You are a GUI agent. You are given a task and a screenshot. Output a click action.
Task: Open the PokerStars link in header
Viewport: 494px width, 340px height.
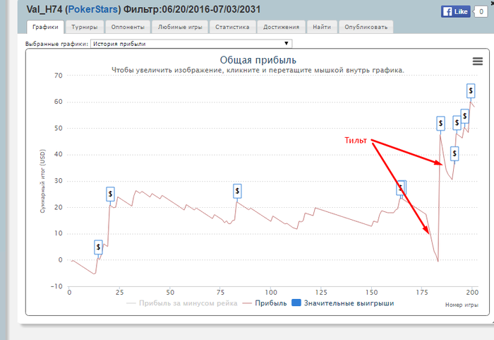93,9
